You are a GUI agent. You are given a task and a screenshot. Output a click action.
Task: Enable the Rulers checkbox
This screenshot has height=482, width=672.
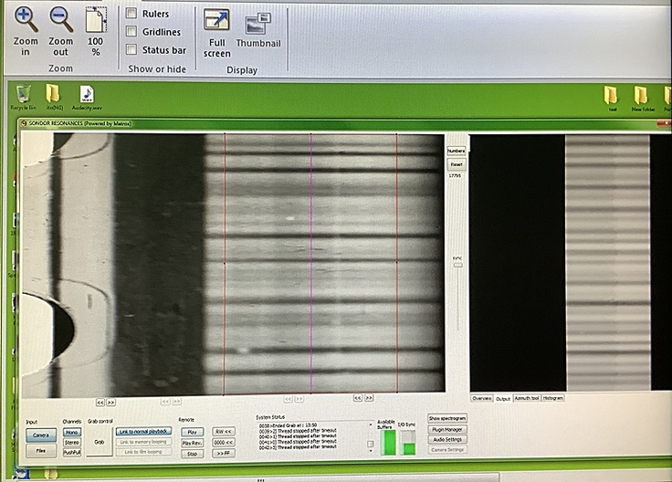pos(131,14)
